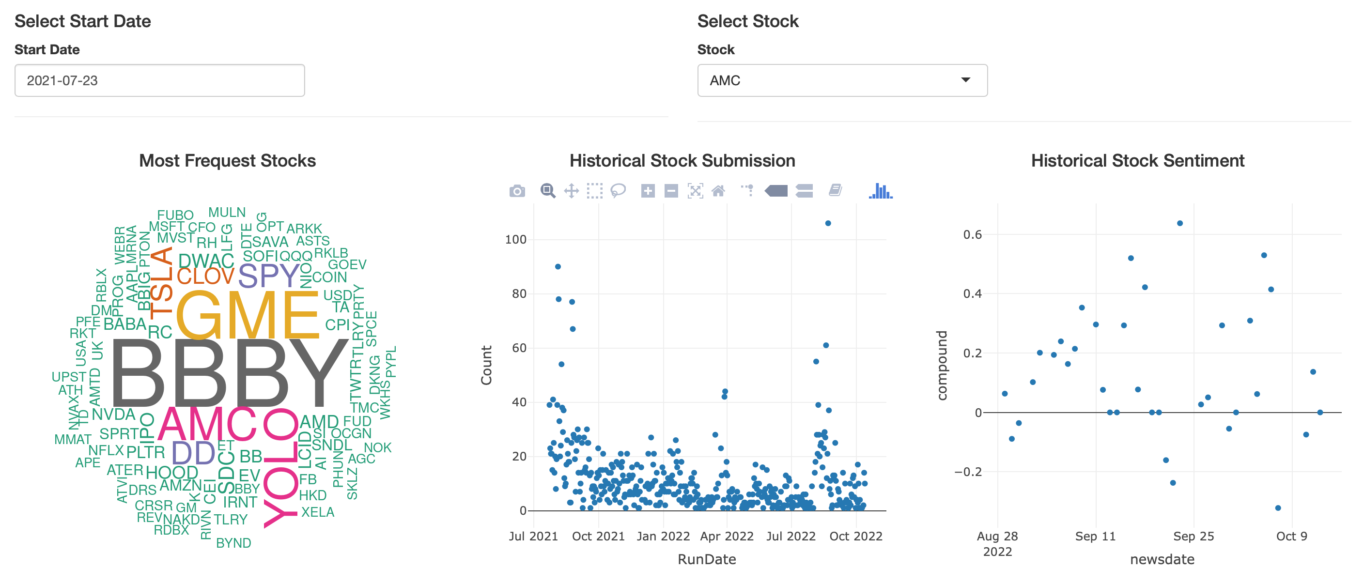The image size is (1364, 584).
Task: Toggle spike lines on the chart
Action: tap(748, 192)
